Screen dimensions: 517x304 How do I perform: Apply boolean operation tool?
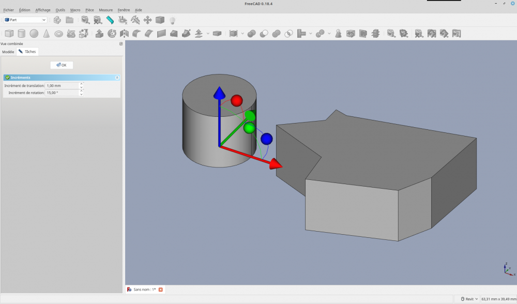coord(252,33)
